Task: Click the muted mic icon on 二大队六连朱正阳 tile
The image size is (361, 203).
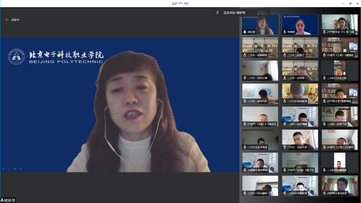Action: (x=324, y=78)
